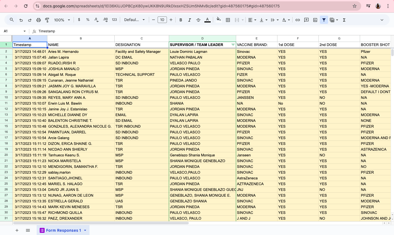Toggle the filter button in toolbar
394x235 pixels.
[324, 20]
